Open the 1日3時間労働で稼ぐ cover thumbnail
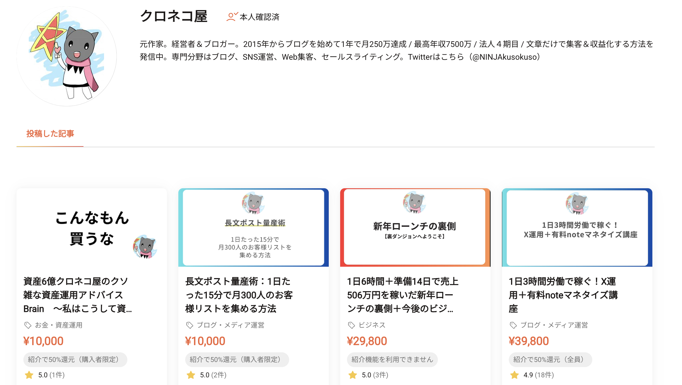Screen dimensions: 682x385 pyautogui.click(x=577, y=227)
